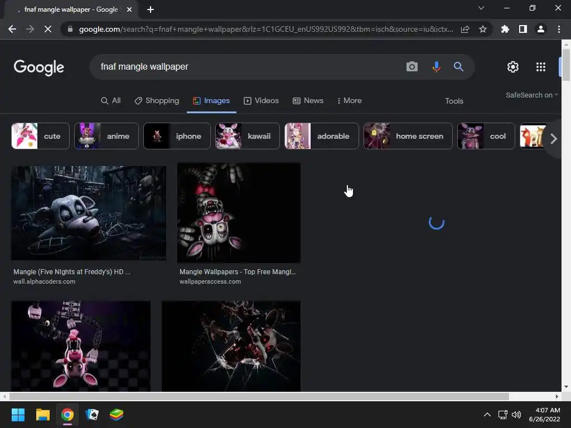This screenshot has width=571, height=428.
Task: Show more suggestion chips with right arrow
Action: point(554,139)
